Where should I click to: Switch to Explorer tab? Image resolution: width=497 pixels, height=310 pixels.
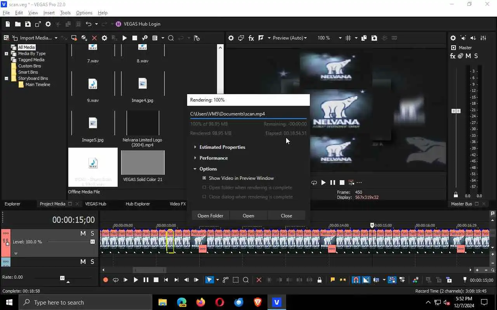pos(12,204)
